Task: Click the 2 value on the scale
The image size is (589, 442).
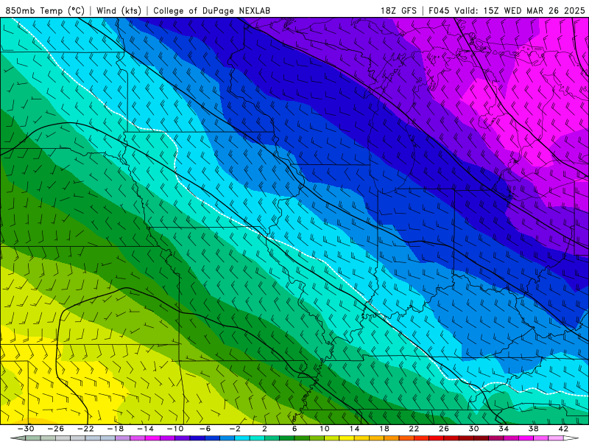Action: (264, 429)
